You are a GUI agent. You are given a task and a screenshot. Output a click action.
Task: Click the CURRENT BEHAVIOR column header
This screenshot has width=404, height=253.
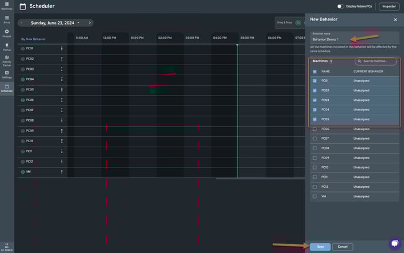pyautogui.click(x=368, y=72)
